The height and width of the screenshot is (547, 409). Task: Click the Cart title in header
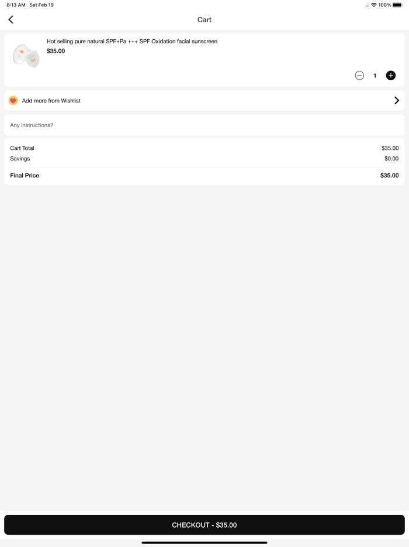(x=204, y=20)
